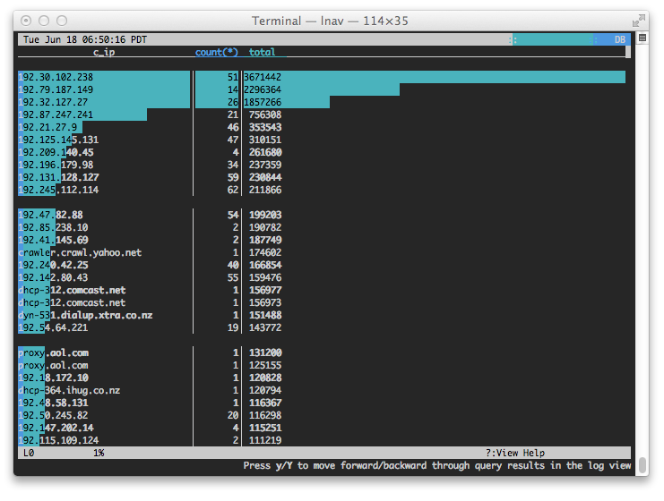The image size is (664, 501).
Task: Select row crawler.crawl.yahoo.net
Action: 322,252
